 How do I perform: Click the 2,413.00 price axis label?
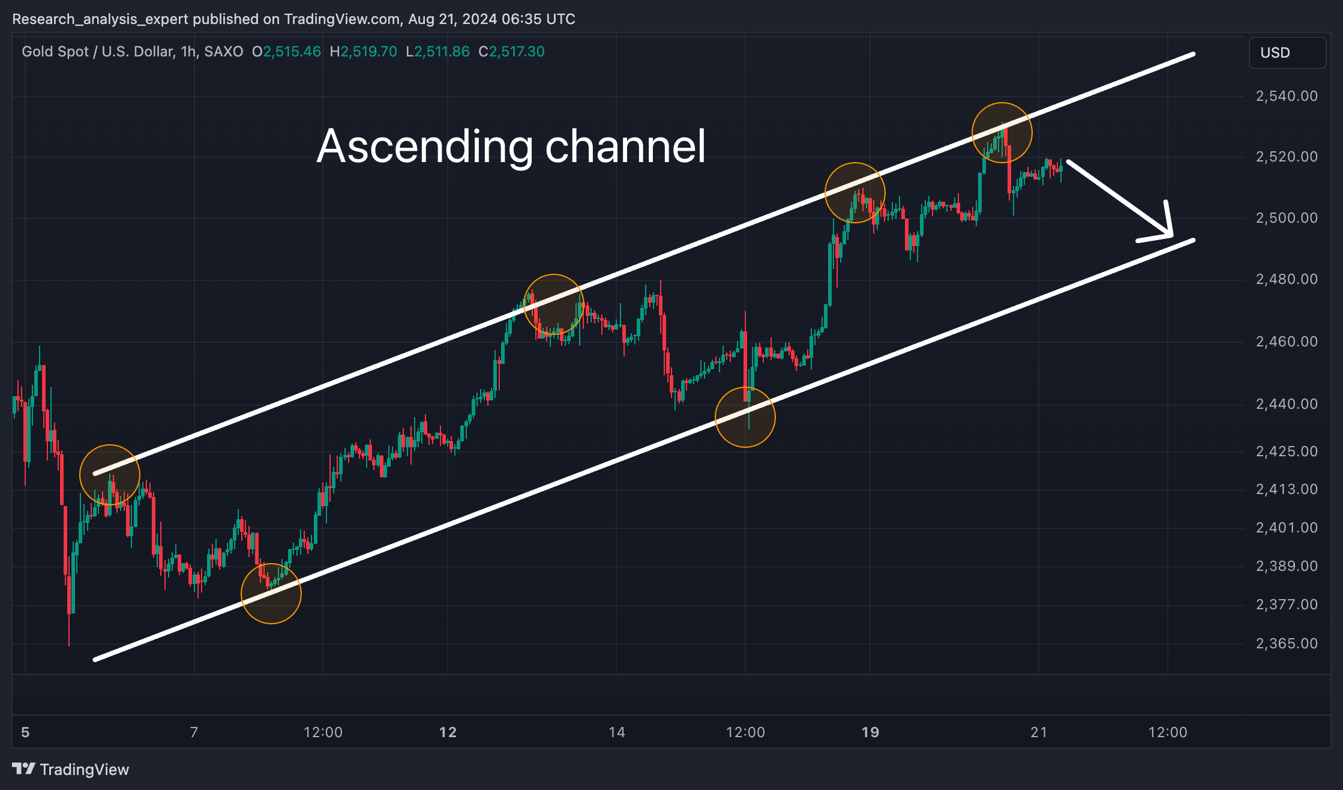1287,489
